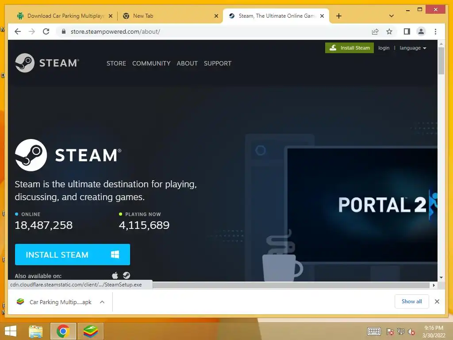Bookmark this page with the star
The image size is (453, 340).
[x=389, y=31]
